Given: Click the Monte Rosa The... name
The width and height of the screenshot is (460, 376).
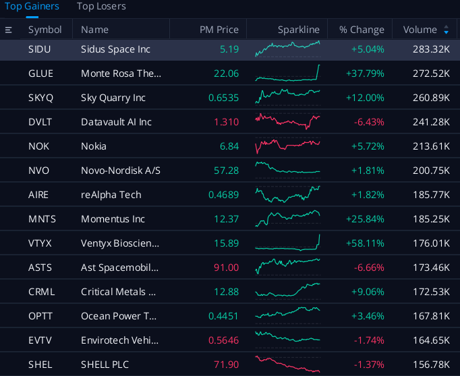Looking at the screenshot, I should [x=121, y=73].
